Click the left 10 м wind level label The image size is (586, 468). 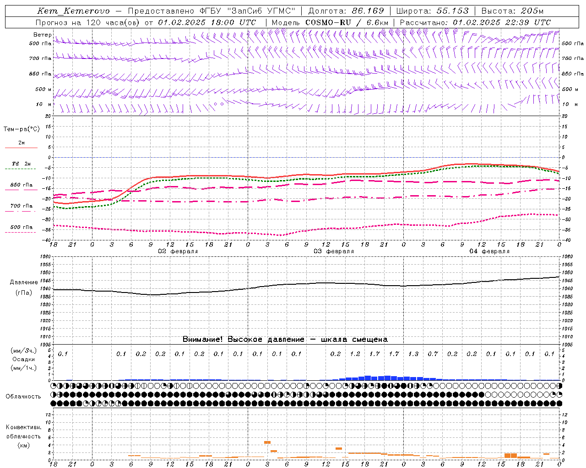click(x=43, y=104)
